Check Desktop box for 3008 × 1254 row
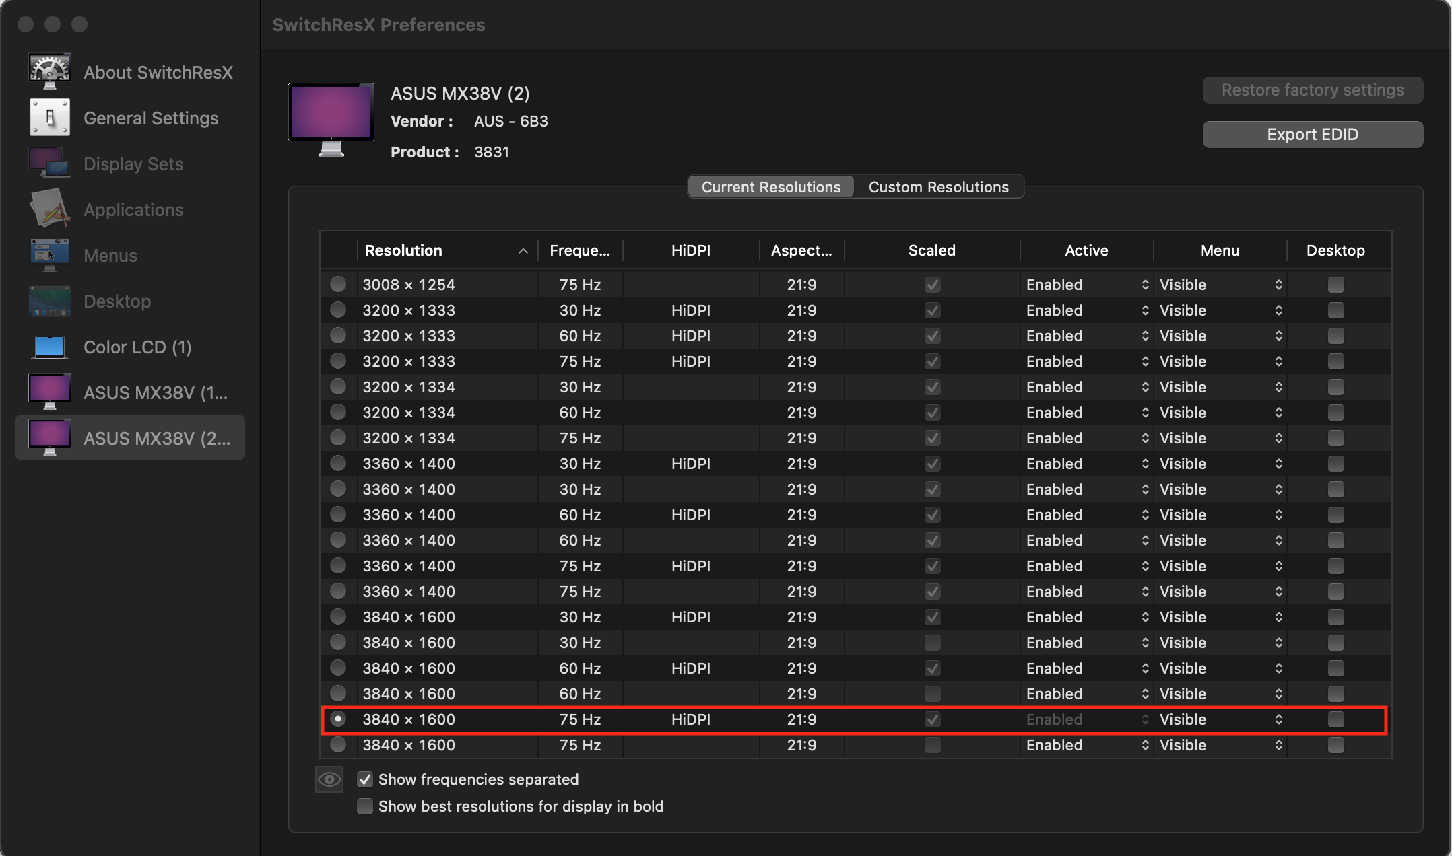 1335,285
